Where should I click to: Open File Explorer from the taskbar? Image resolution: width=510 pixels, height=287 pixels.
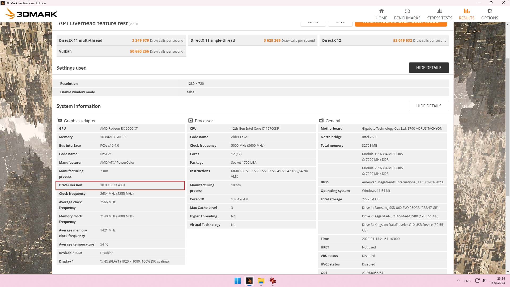click(x=261, y=281)
